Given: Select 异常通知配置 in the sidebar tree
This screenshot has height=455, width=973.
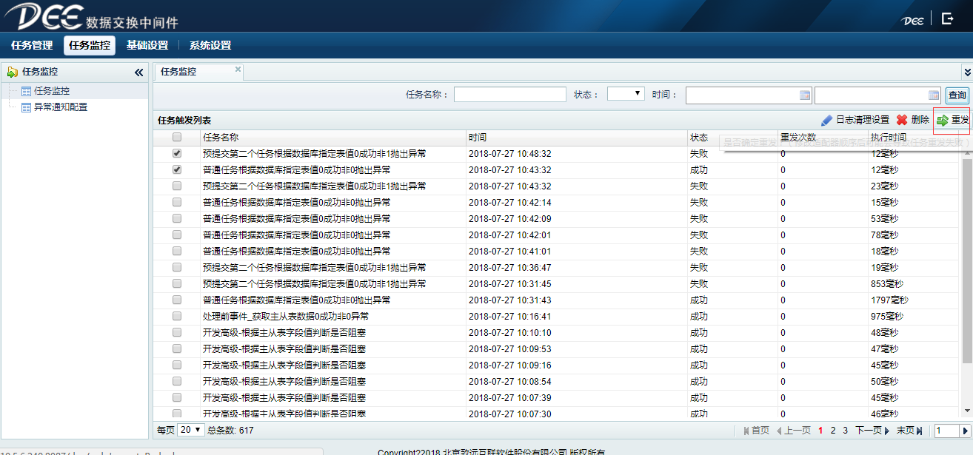Looking at the screenshot, I should tap(61, 107).
